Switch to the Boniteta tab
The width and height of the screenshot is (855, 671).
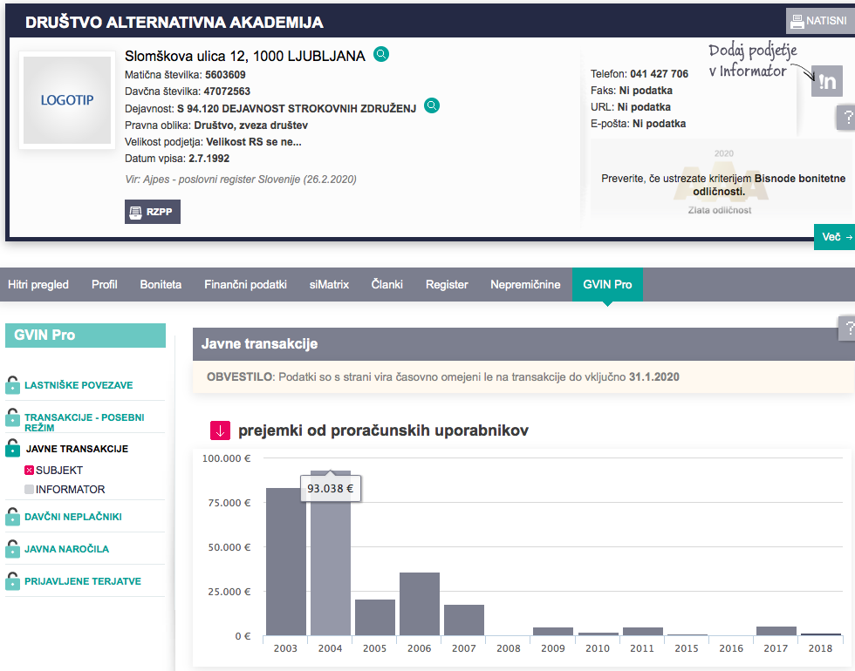161,284
